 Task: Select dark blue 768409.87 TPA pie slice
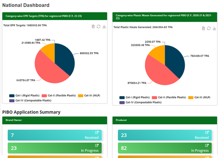pos(175,61)
